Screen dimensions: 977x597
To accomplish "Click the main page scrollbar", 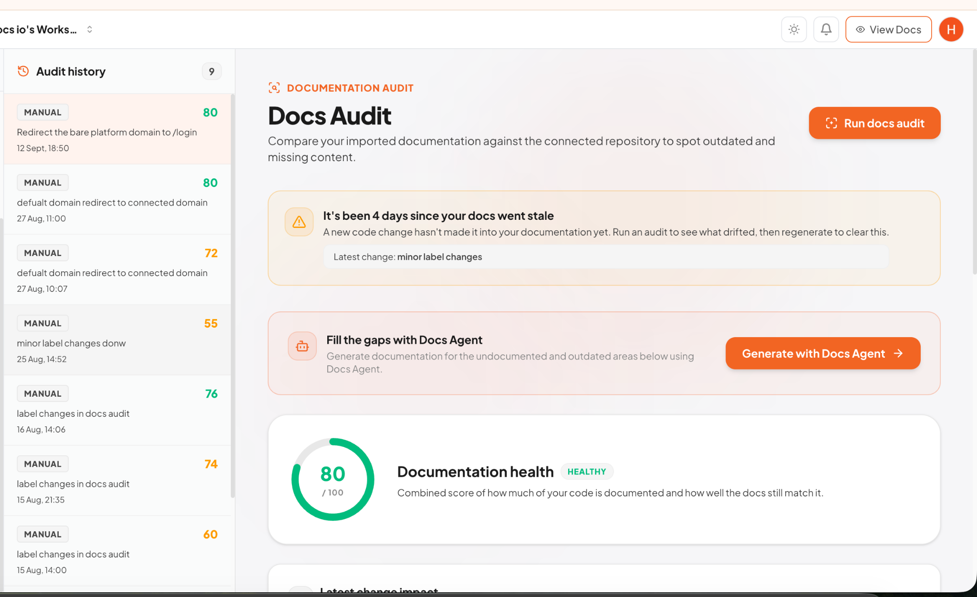I will coord(974,162).
